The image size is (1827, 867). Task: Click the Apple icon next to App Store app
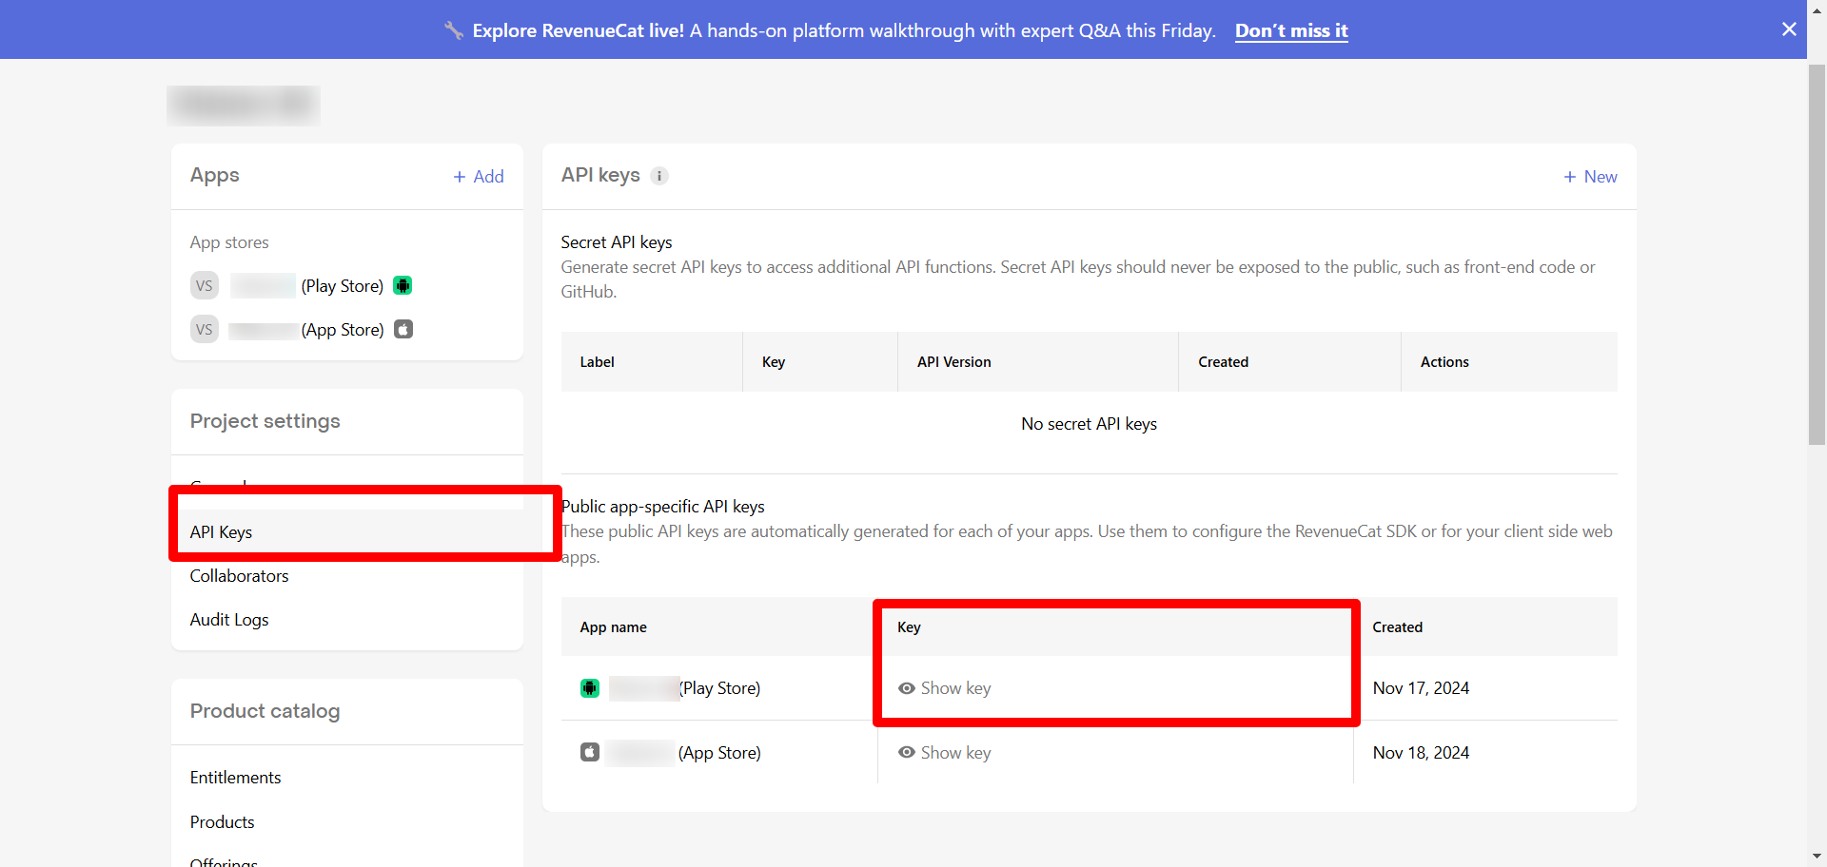pyautogui.click(x=403, y=329)
